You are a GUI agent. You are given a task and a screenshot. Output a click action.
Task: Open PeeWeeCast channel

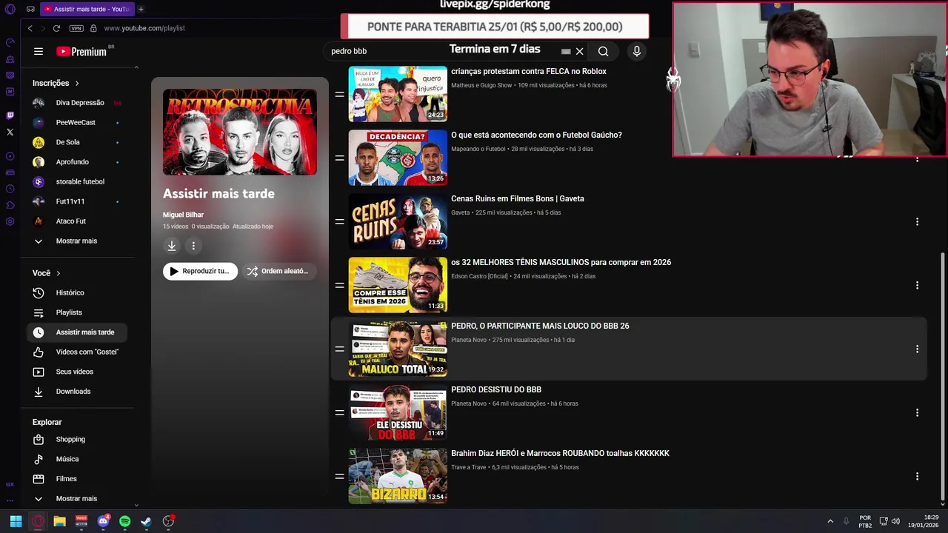point(77,122)
